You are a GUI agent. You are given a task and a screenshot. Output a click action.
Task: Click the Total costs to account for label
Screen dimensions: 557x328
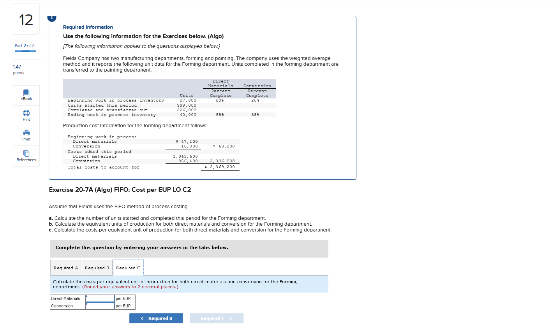tap(104, 167)
